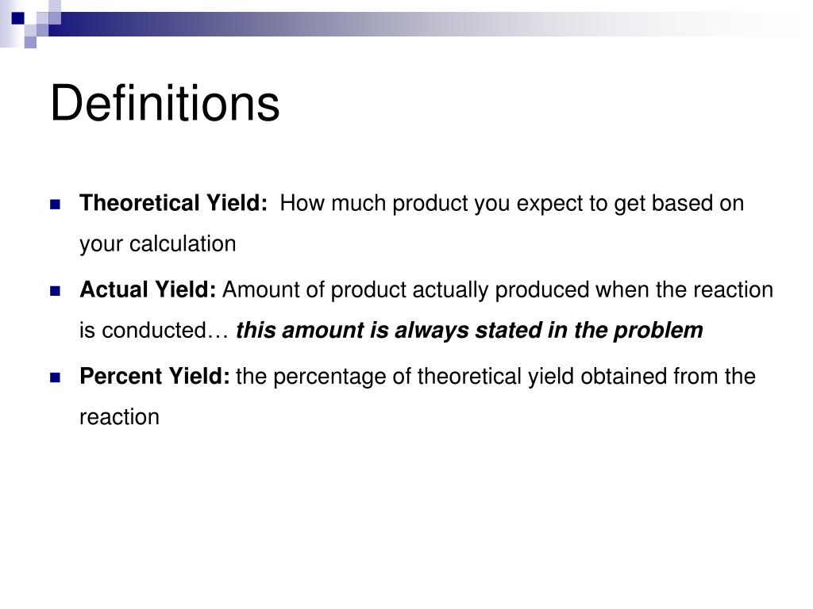Click the phrase 'Amount of product actually produced'
813x609 pixels.
pyautogui.click(x=406, y=289)
